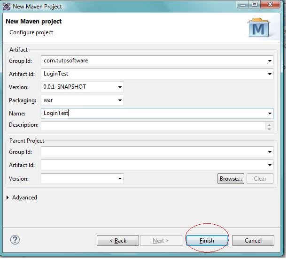This screenshot has height=259, width=287.
Task: Click the 'Artifact' group label
Action: click(x=18, y=50)
